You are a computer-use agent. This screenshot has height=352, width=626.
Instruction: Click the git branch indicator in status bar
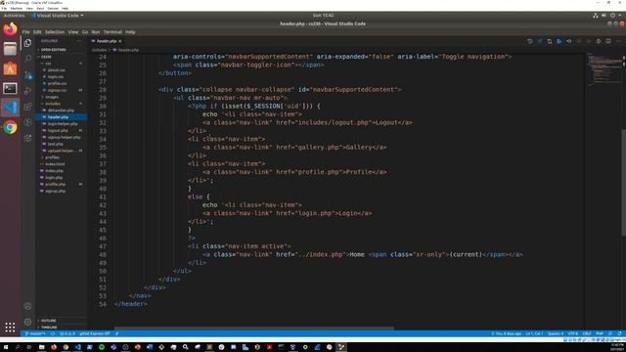pos(35,333)
